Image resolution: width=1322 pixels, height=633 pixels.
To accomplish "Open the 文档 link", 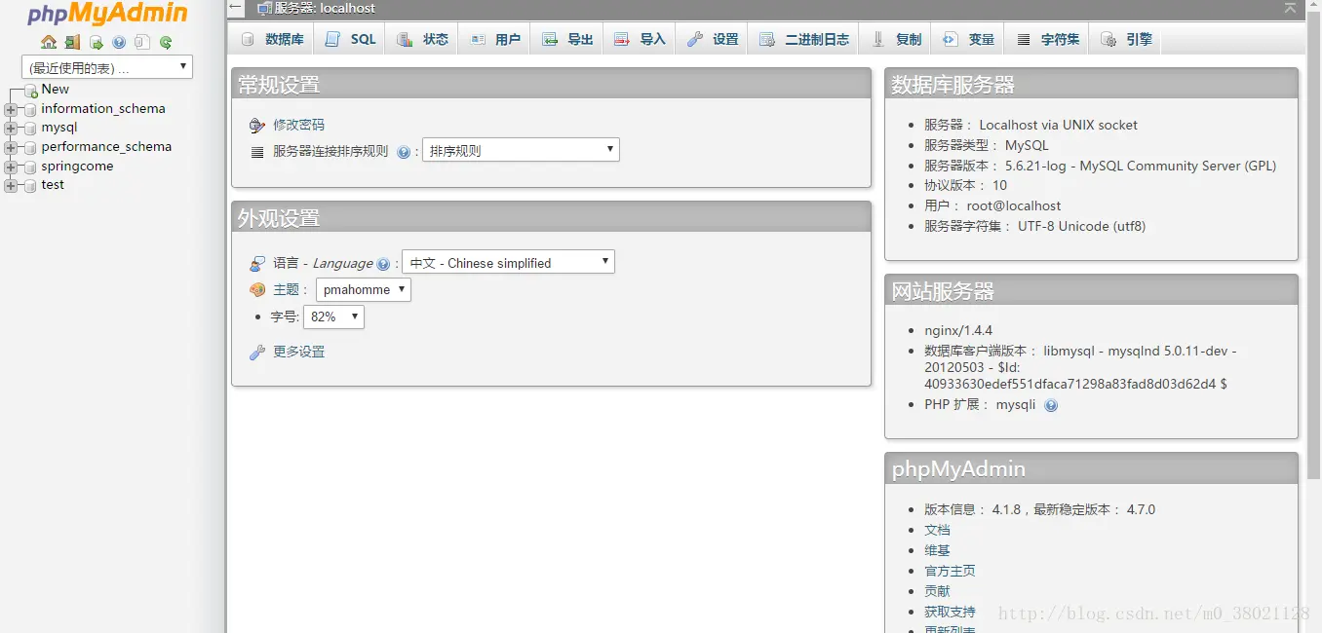I will pyautogui.click(x=937, y=530).
